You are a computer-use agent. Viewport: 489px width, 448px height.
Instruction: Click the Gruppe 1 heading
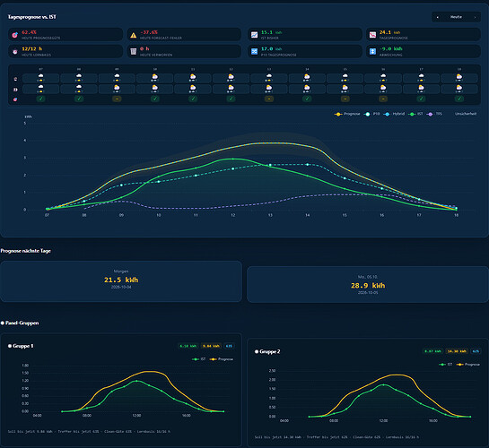(21, 346)
